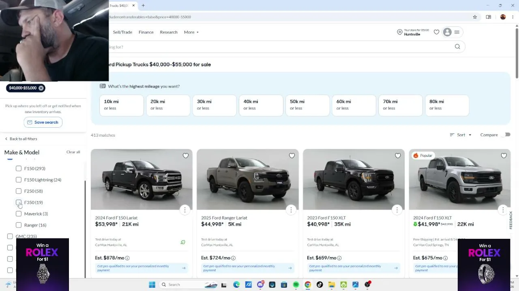Select 50k mi or less mileage

[307, 105]
